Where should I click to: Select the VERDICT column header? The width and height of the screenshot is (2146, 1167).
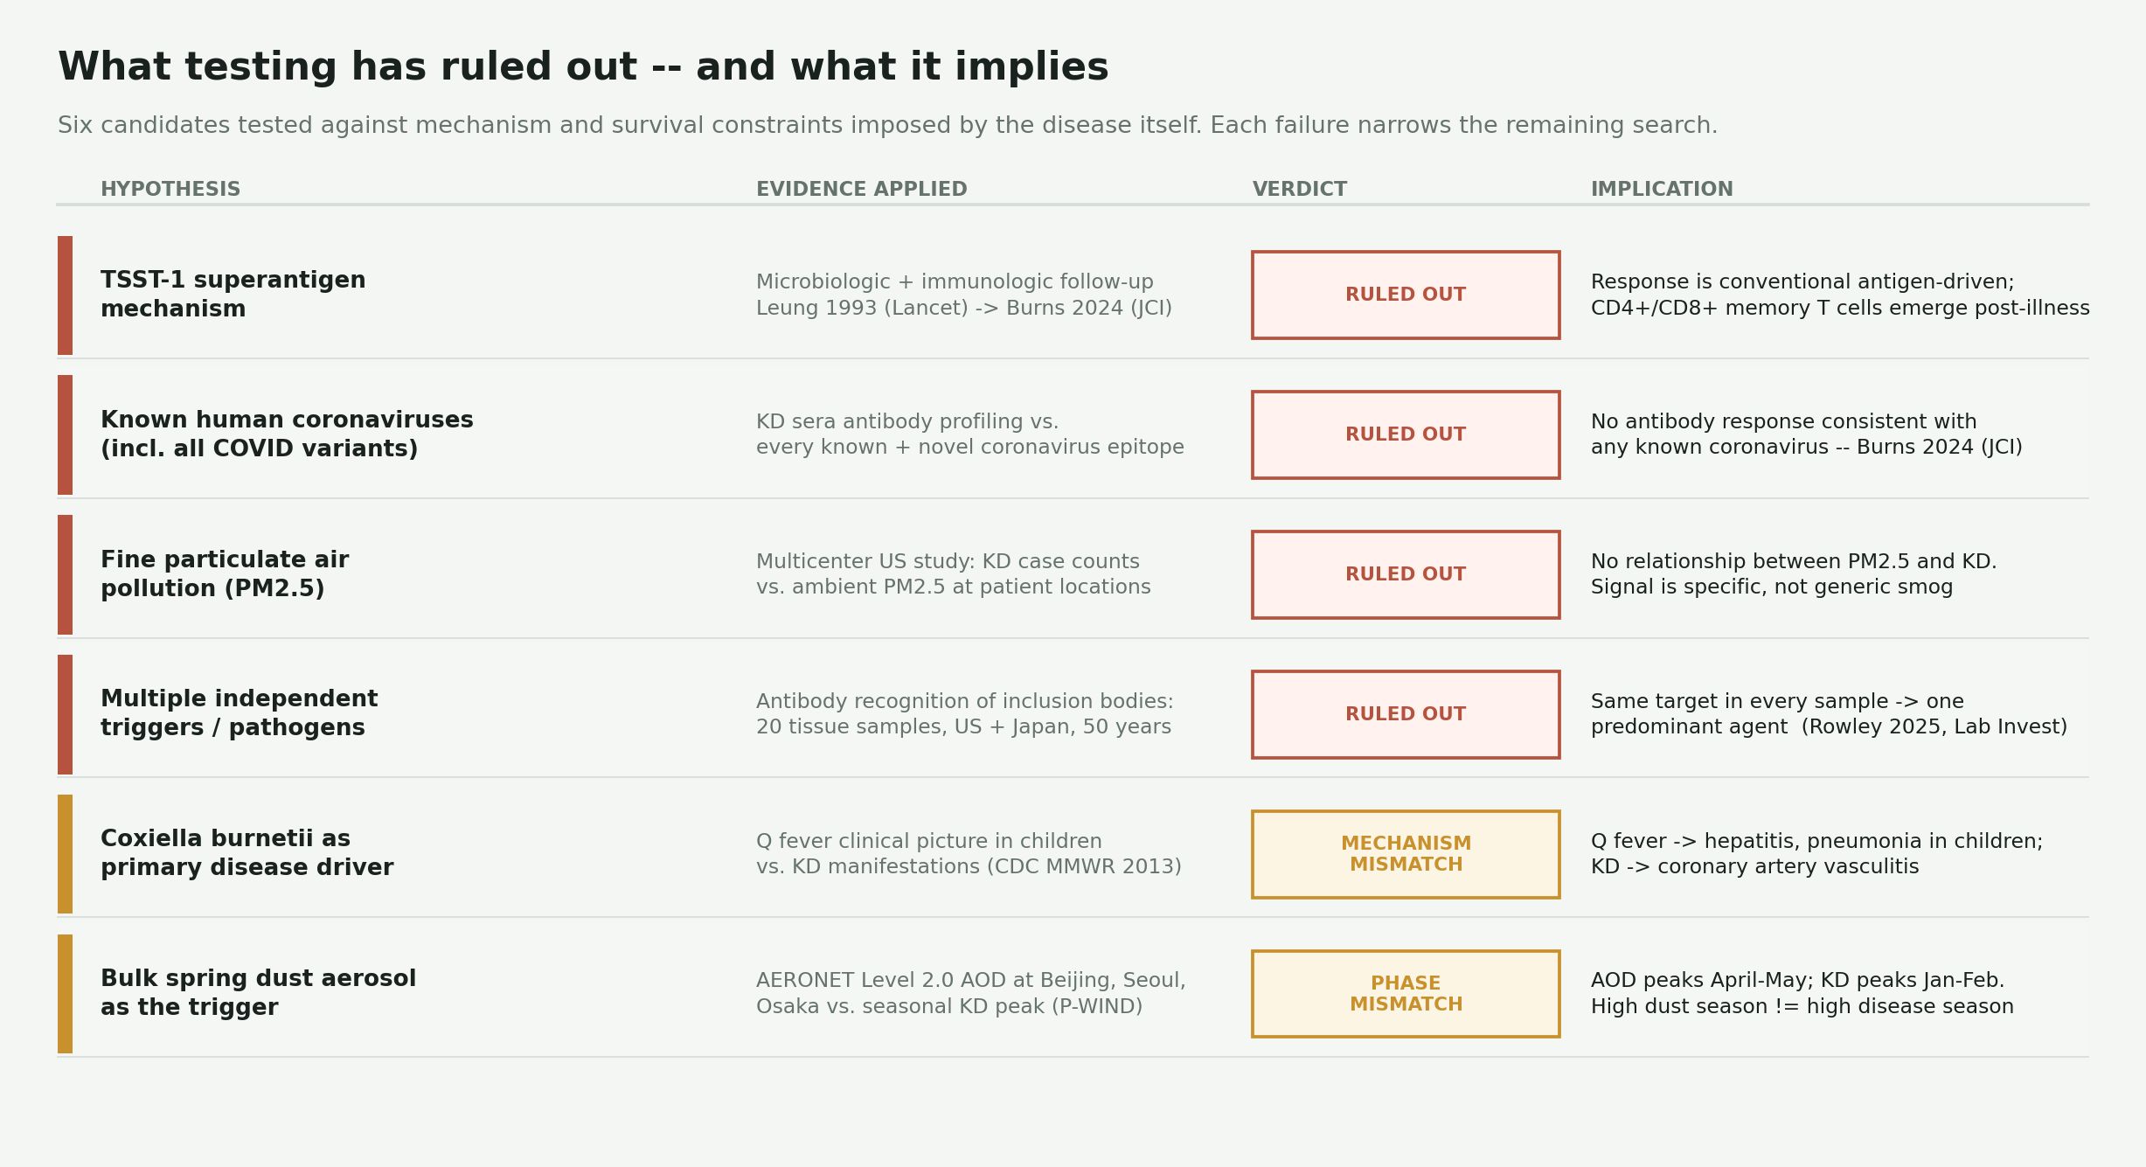tap(1299, 190)
